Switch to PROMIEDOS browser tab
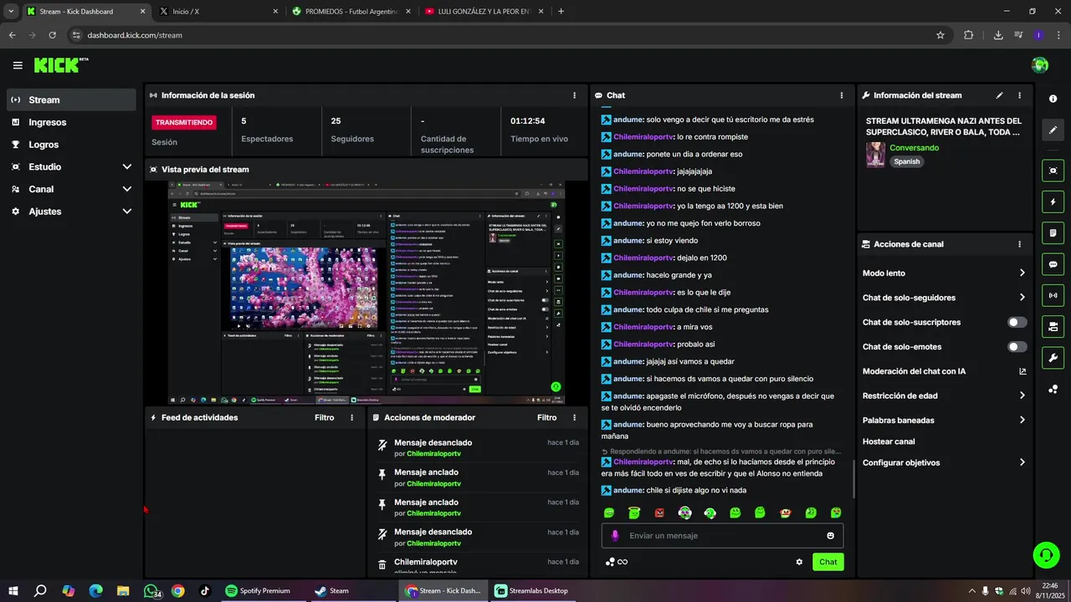 pos(351,12)
